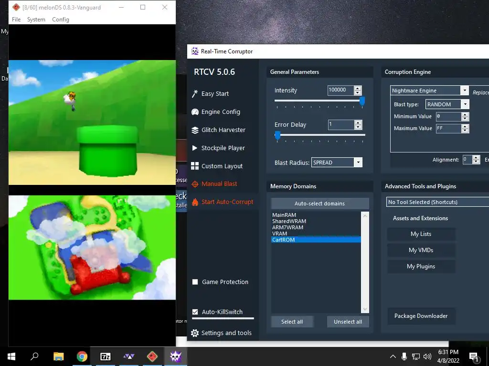Click Start Auto-Corrupt flame icon

[195, 202]
